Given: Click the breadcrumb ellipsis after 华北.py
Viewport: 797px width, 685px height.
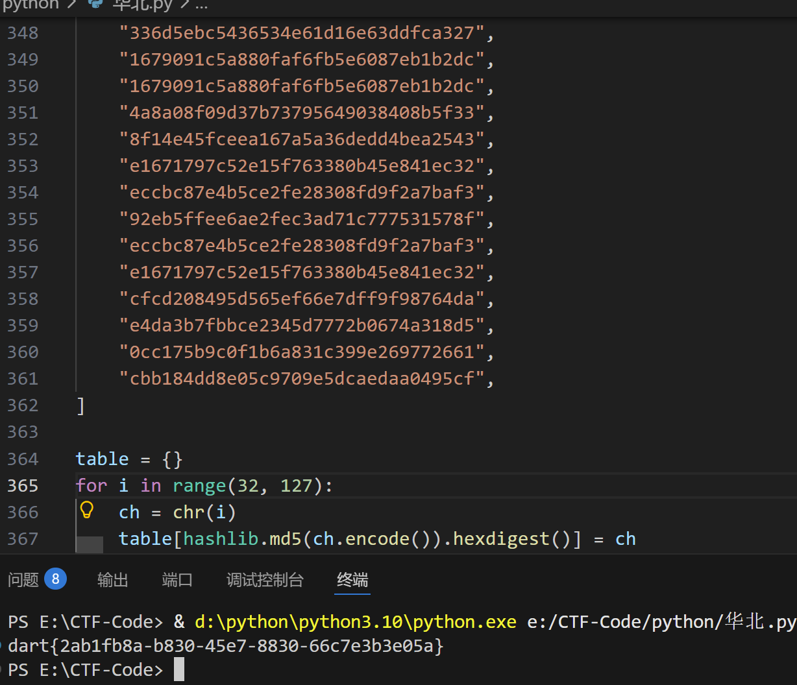Looking at the screenshot, I should coord(202,5).
